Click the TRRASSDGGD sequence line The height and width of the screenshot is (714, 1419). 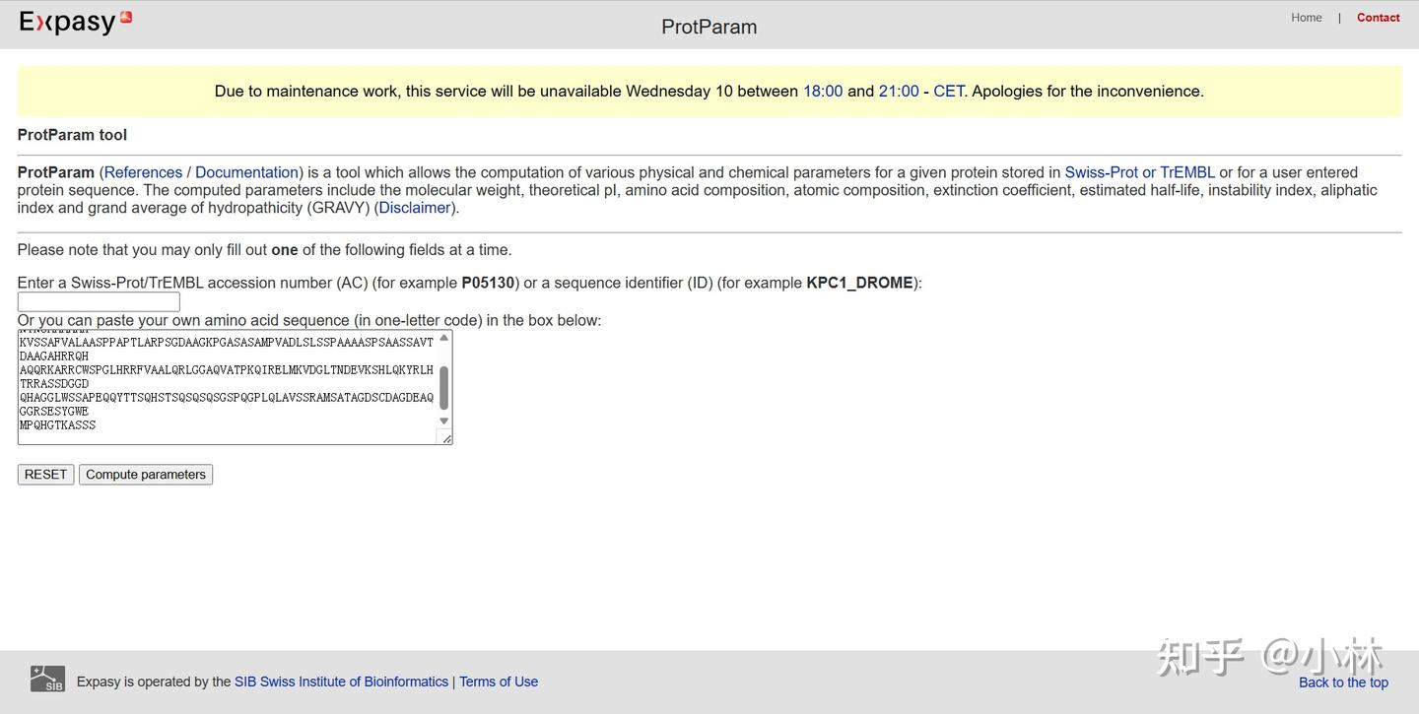click(x=54, y=384)
